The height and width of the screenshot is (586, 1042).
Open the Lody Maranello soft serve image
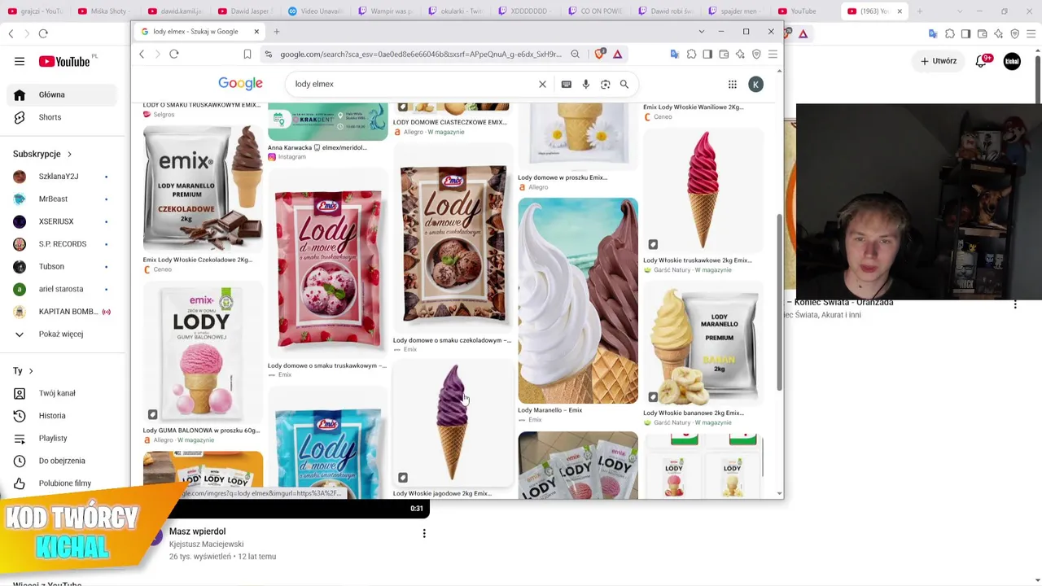(578, 300)
